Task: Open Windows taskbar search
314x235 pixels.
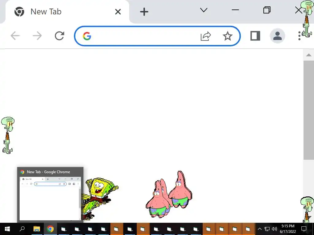Action: tap(22, 229)
